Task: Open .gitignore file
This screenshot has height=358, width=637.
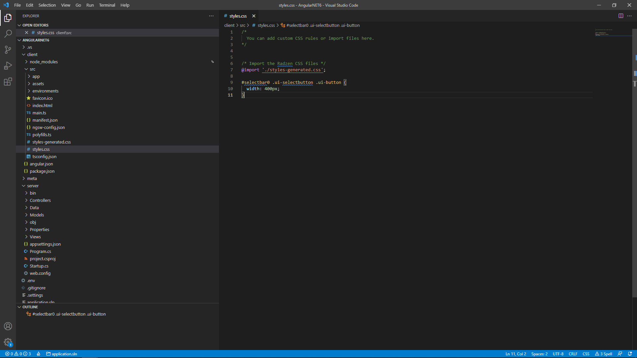Action: (x=117, y=288)
